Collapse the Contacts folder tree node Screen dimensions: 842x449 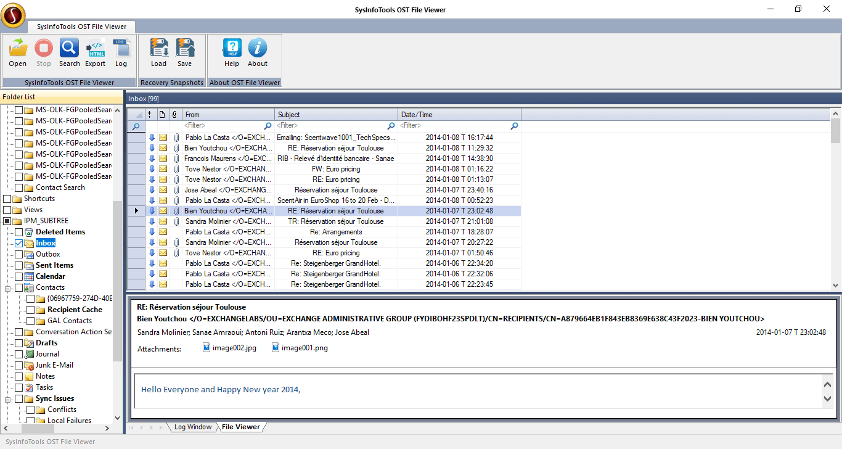7,287
